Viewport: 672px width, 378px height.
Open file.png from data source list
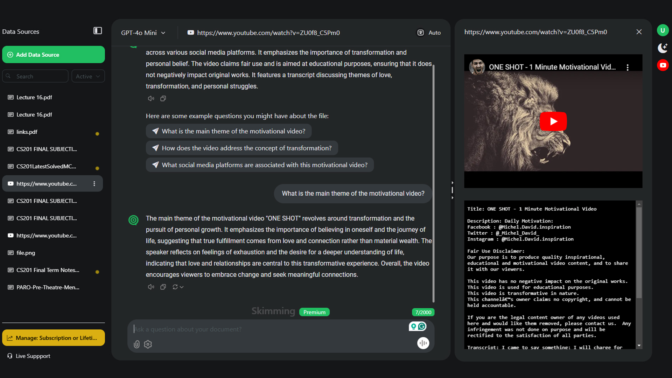[26, 253]
